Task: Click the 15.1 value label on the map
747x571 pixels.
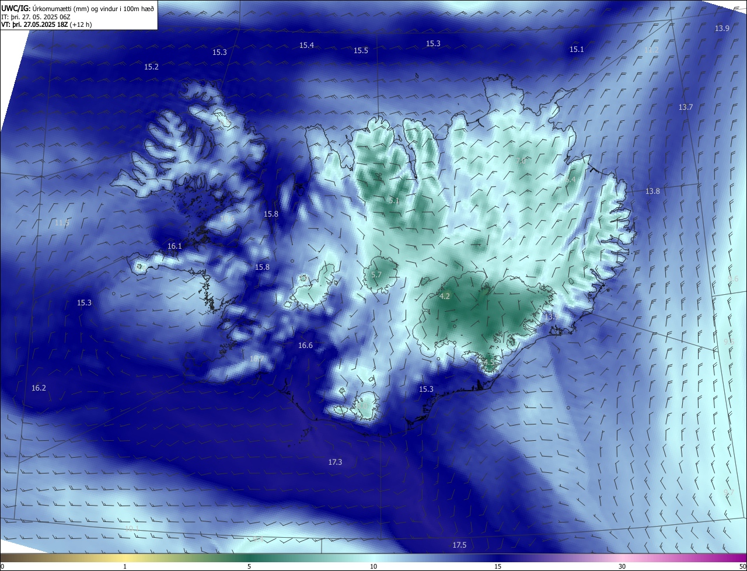Action: [x=577, y=50]
